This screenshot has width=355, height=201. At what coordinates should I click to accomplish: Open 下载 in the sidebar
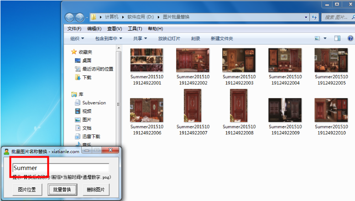click(83, 78)
